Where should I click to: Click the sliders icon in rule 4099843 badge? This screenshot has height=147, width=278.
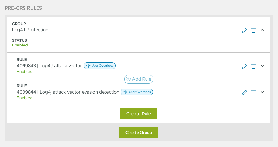click(x=88, y=66)
